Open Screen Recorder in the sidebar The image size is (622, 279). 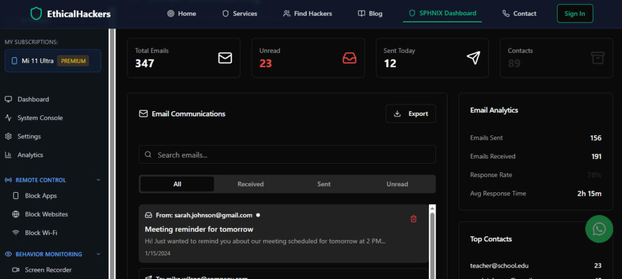coord(48,270)
